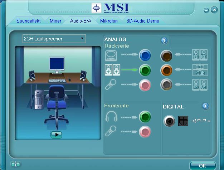Go to the Mikrofon tab

(109, 21)
